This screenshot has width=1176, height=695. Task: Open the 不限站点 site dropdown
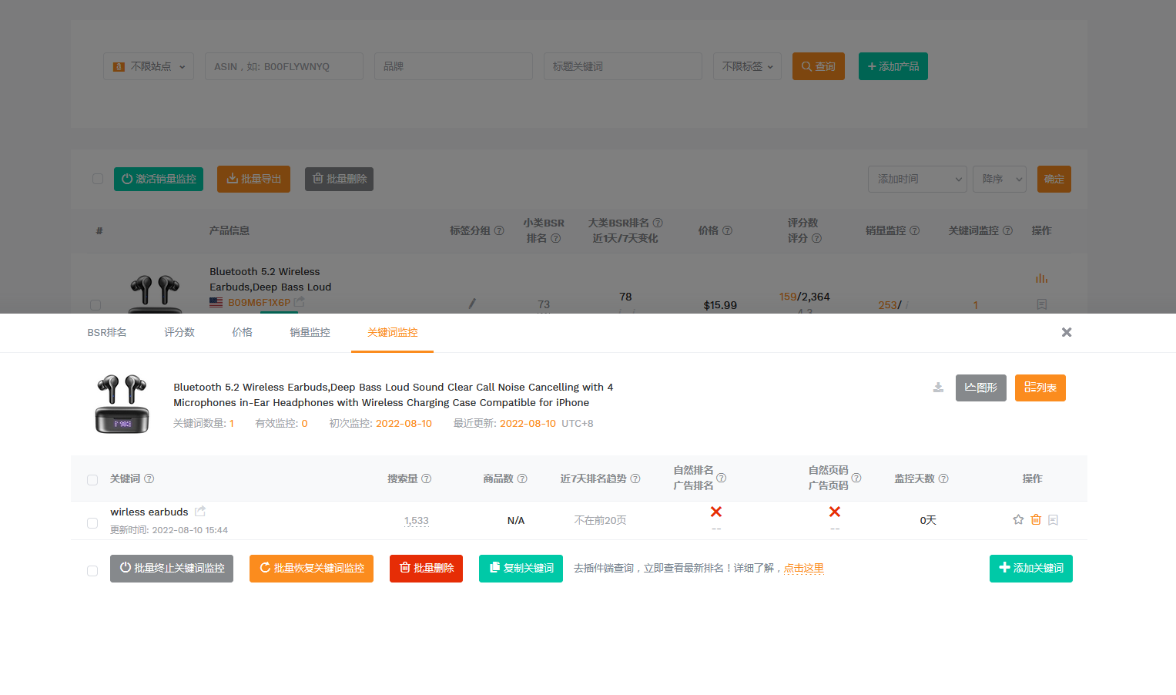click(x=149, y=66)
